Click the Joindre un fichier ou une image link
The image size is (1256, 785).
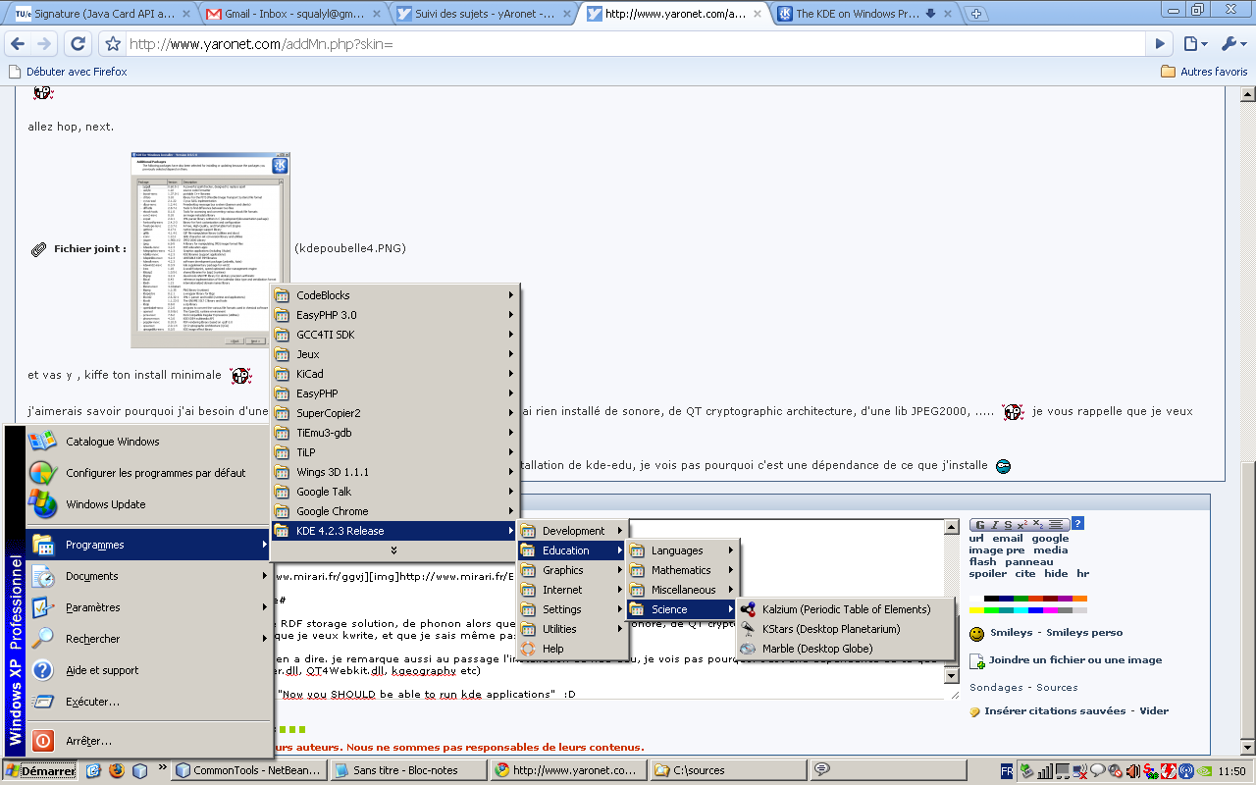point(1074,660)
